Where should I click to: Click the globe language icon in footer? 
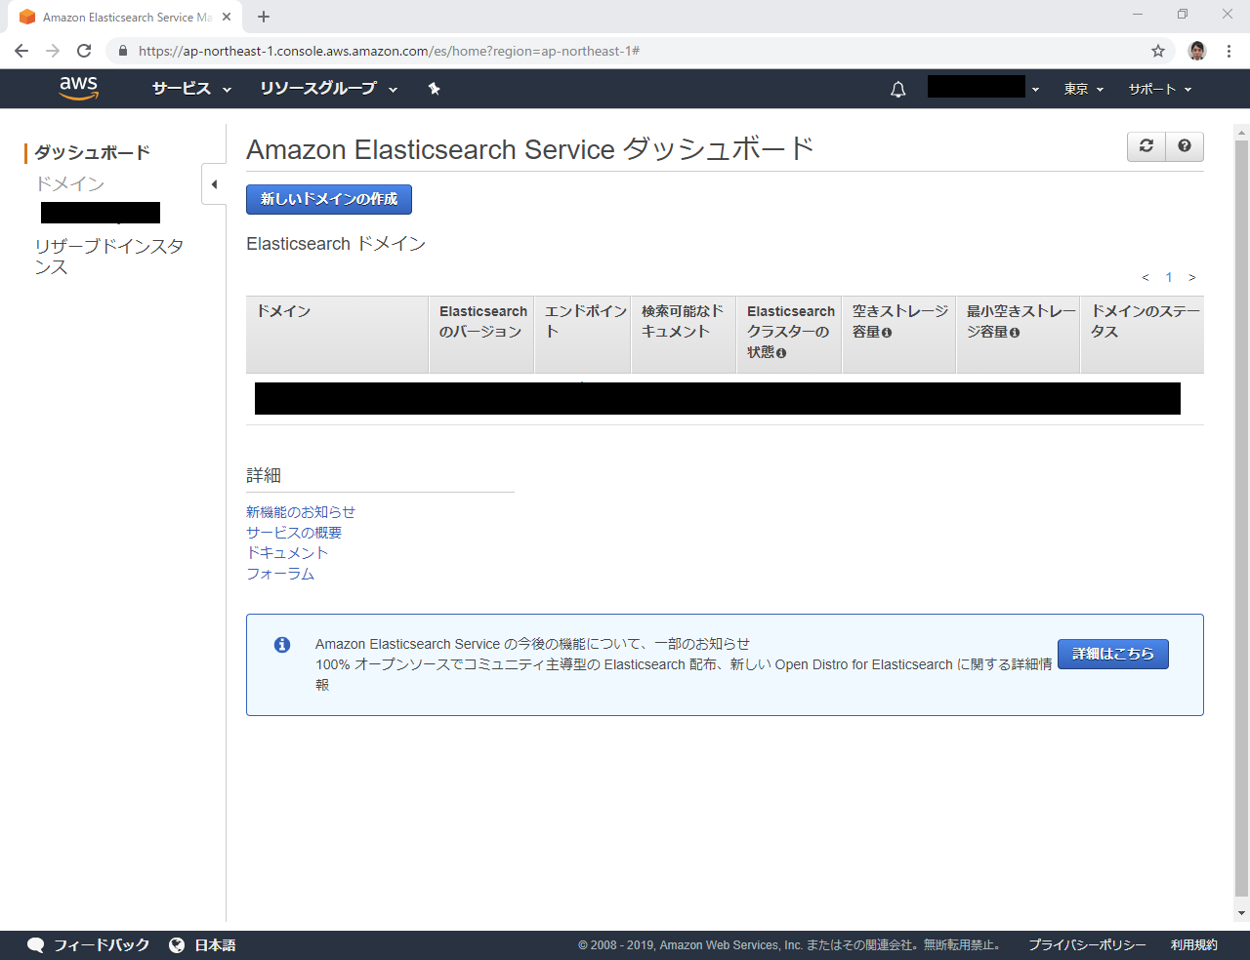tap(177, 945)
